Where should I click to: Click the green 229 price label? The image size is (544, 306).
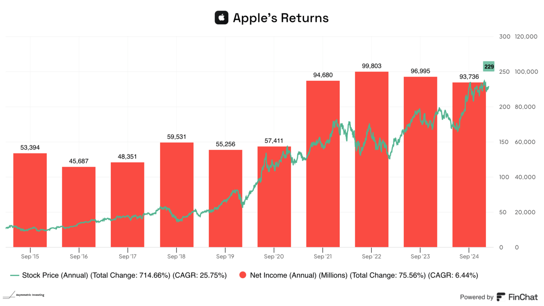tap(488, 67)
